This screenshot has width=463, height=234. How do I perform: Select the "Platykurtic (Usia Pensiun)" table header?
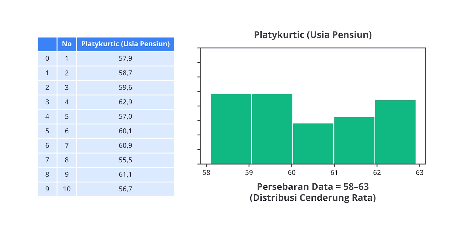click(x=125, y=44)
